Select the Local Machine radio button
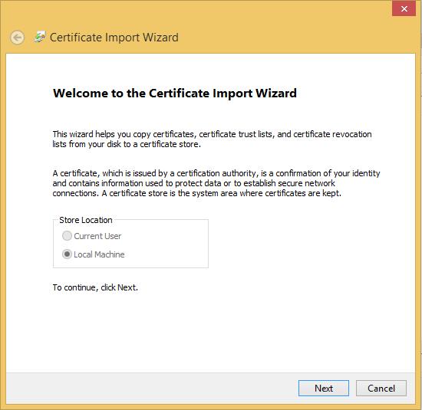Viewport: 422px width, 410px height. tap(67, 254)
